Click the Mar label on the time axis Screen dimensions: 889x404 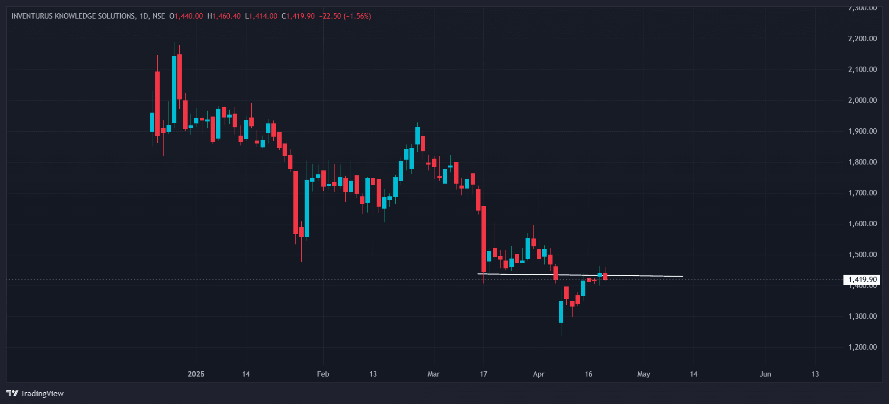[433, 374]
